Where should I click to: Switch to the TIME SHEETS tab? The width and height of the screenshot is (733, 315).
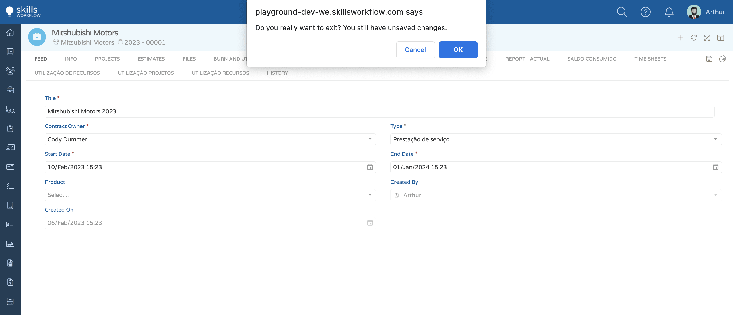click(650, 59)
